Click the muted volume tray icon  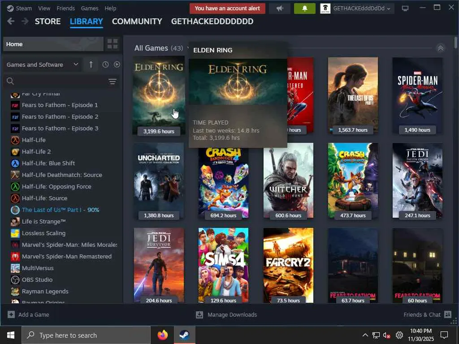(387, 335)
